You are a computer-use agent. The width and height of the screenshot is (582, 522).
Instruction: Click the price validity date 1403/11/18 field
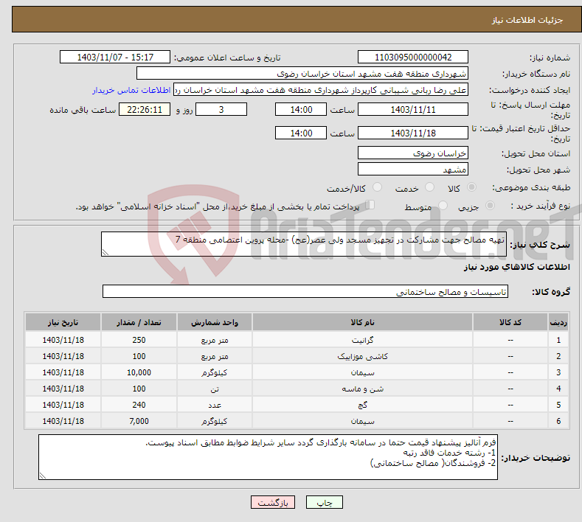[413, 133]
